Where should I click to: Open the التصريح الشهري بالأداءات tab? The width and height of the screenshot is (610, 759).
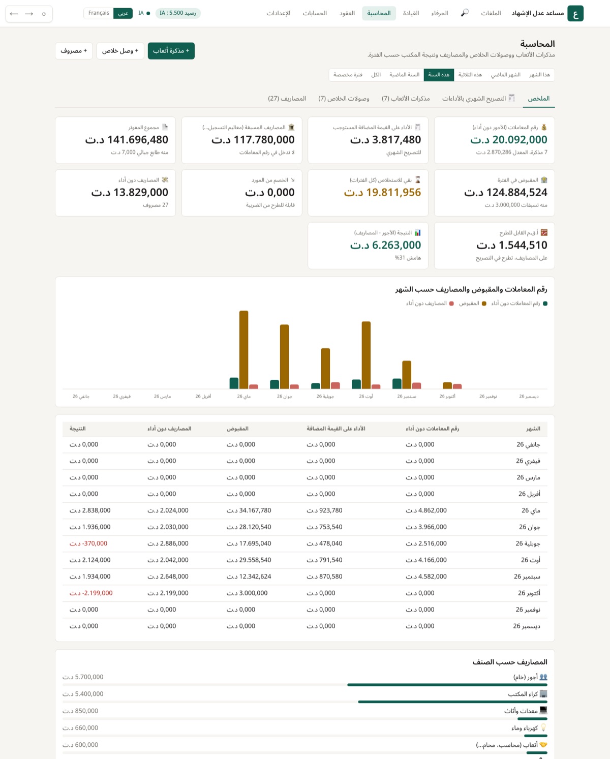pyautogui.click(x=478, y=99)
